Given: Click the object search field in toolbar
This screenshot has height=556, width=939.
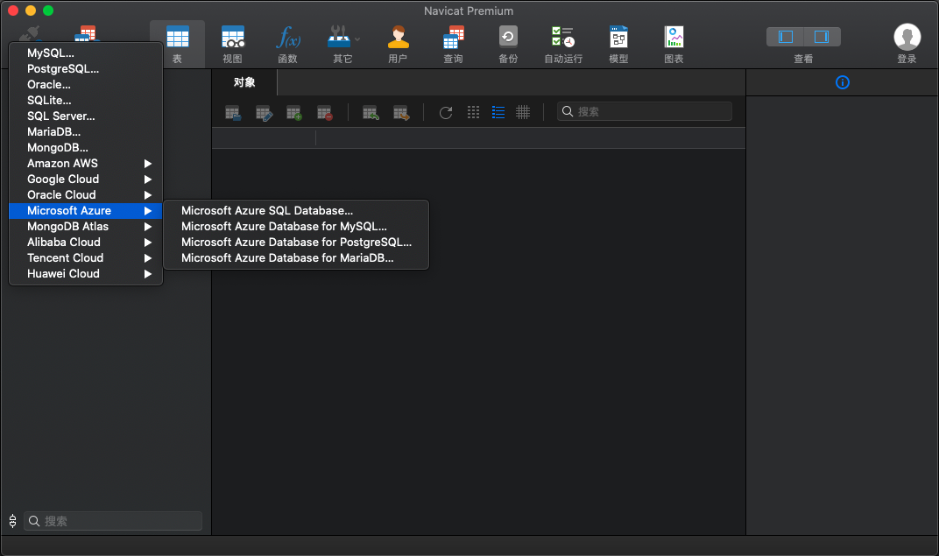Looking at the screenshot, I should (x=645, y=112).
